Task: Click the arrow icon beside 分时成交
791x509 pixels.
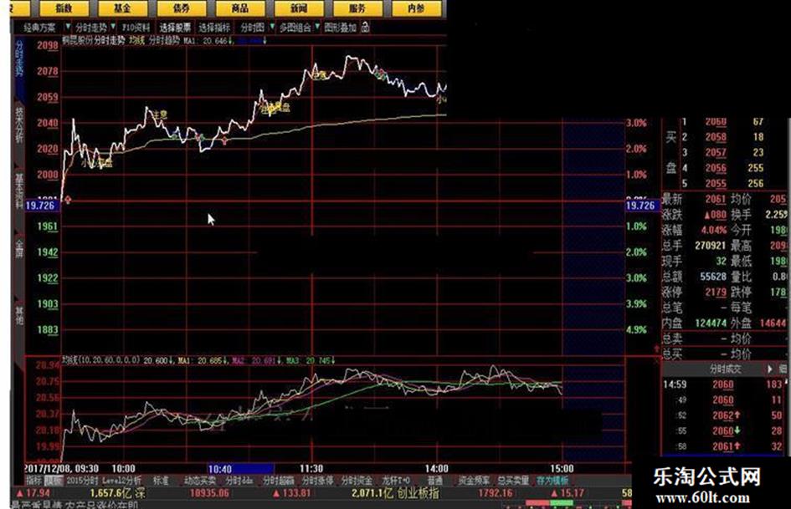Action: 770,369
